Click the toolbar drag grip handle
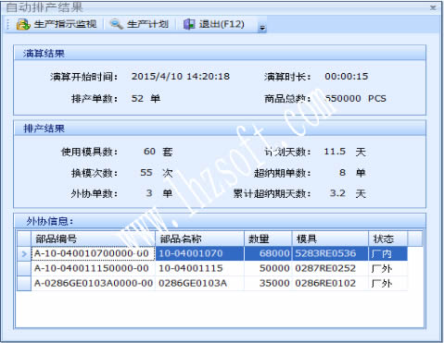Screen dimensions: 444x343 (8, 24)
